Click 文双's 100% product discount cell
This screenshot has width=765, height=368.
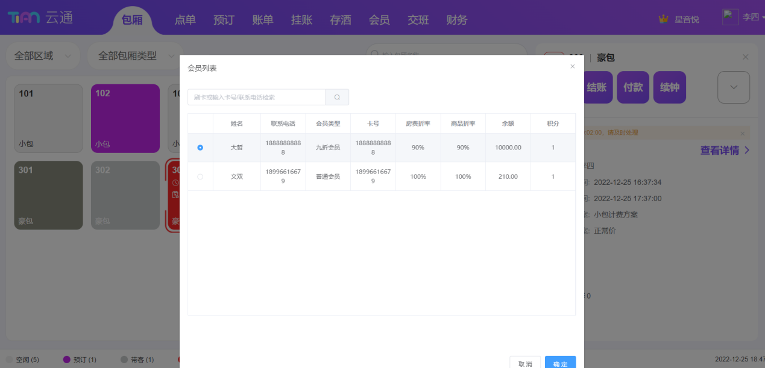463,176
